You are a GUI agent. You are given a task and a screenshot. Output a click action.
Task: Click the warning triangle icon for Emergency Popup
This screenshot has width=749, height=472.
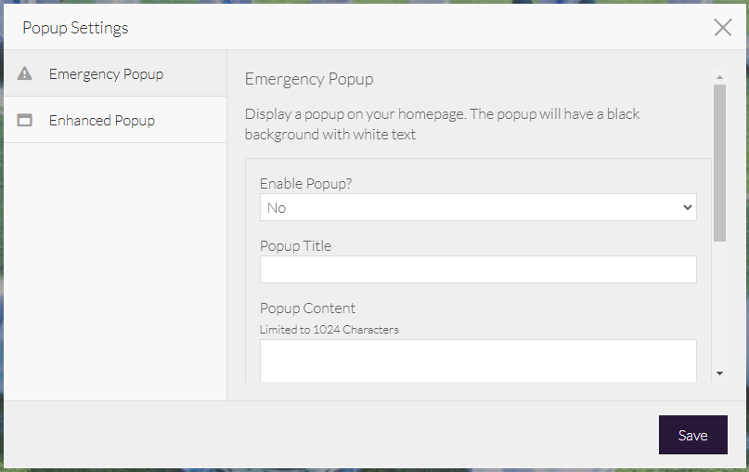tap(25, 74)
